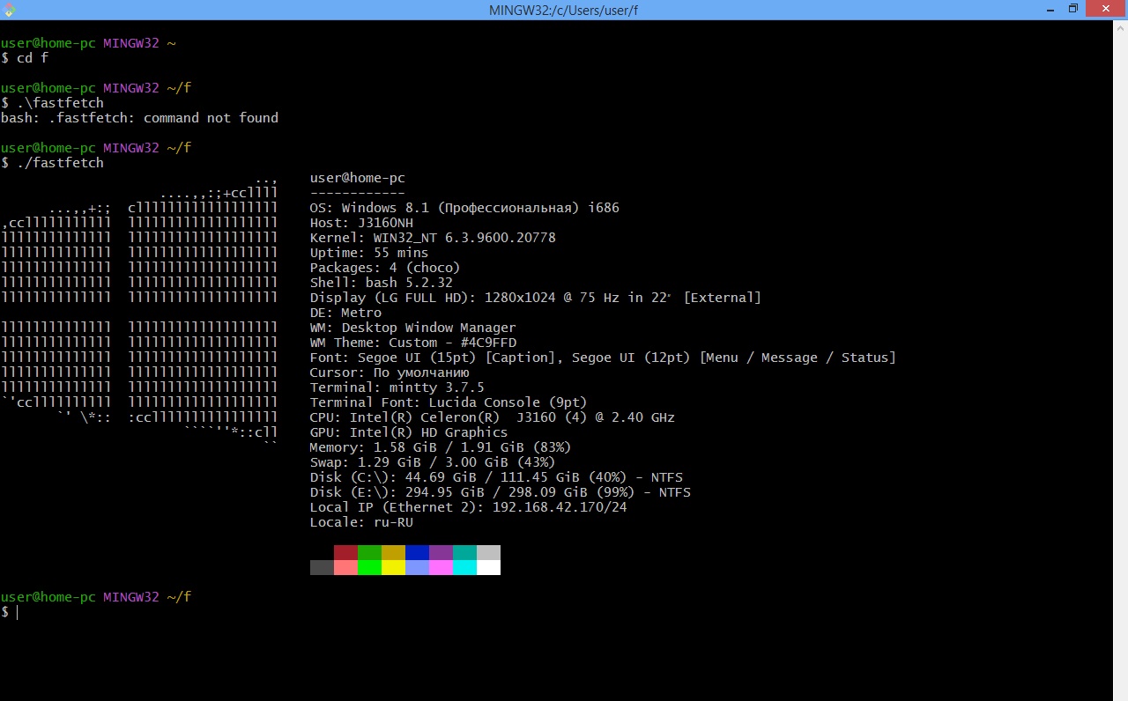
Task: Close the MINGW32 terminal window
Action: pyautogui.click(x=1105, y=9)
